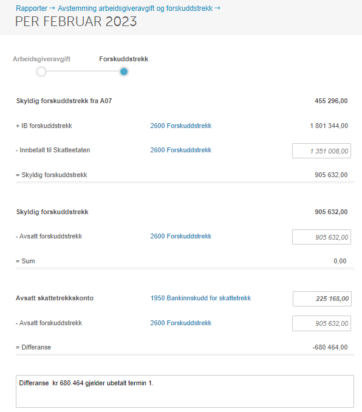Click the progress line between the two steps
The height and width of the screenshot is (412, 362).
pos(83,71)
